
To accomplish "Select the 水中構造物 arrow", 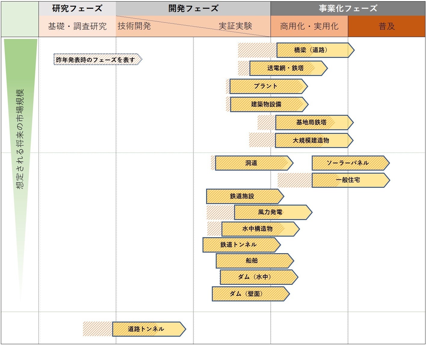I will [x=261, y=229].
